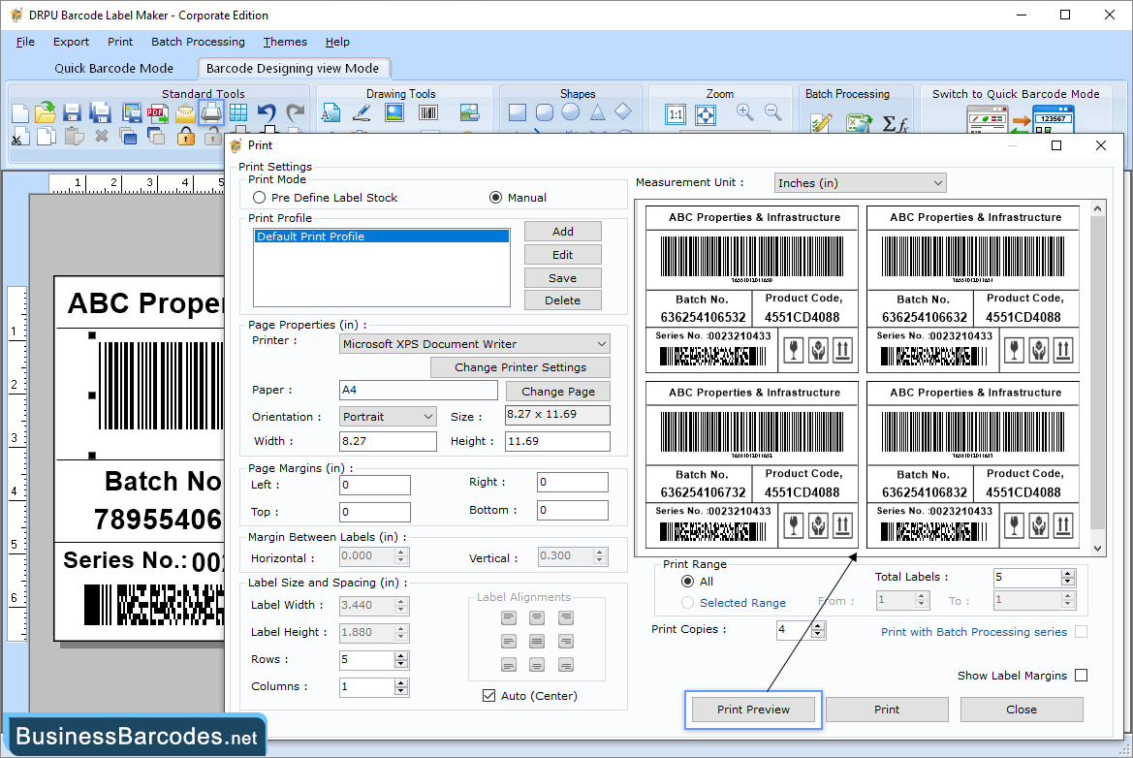This screenshot has width=1133, height=758.
Task: Select the Triangle shape
Action: pos(598,112)
